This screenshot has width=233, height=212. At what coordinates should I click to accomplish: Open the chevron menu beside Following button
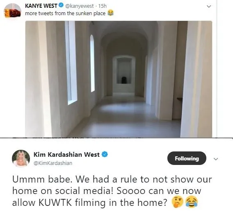(216, 159)
